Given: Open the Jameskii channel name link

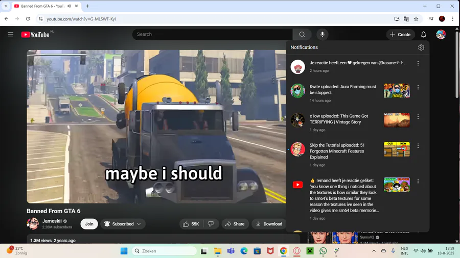Looking at the screenshot, I should click(x=52, y=221).
